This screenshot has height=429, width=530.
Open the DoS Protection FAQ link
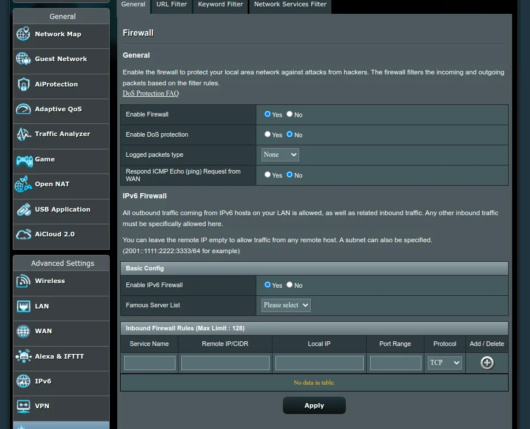point(151,93)
